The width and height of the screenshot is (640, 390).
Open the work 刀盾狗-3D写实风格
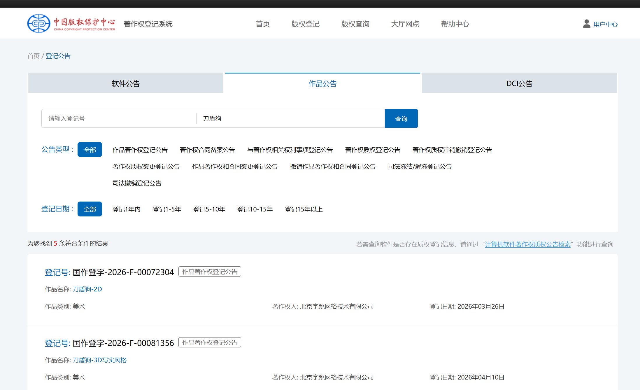click(x=99, y=360)
